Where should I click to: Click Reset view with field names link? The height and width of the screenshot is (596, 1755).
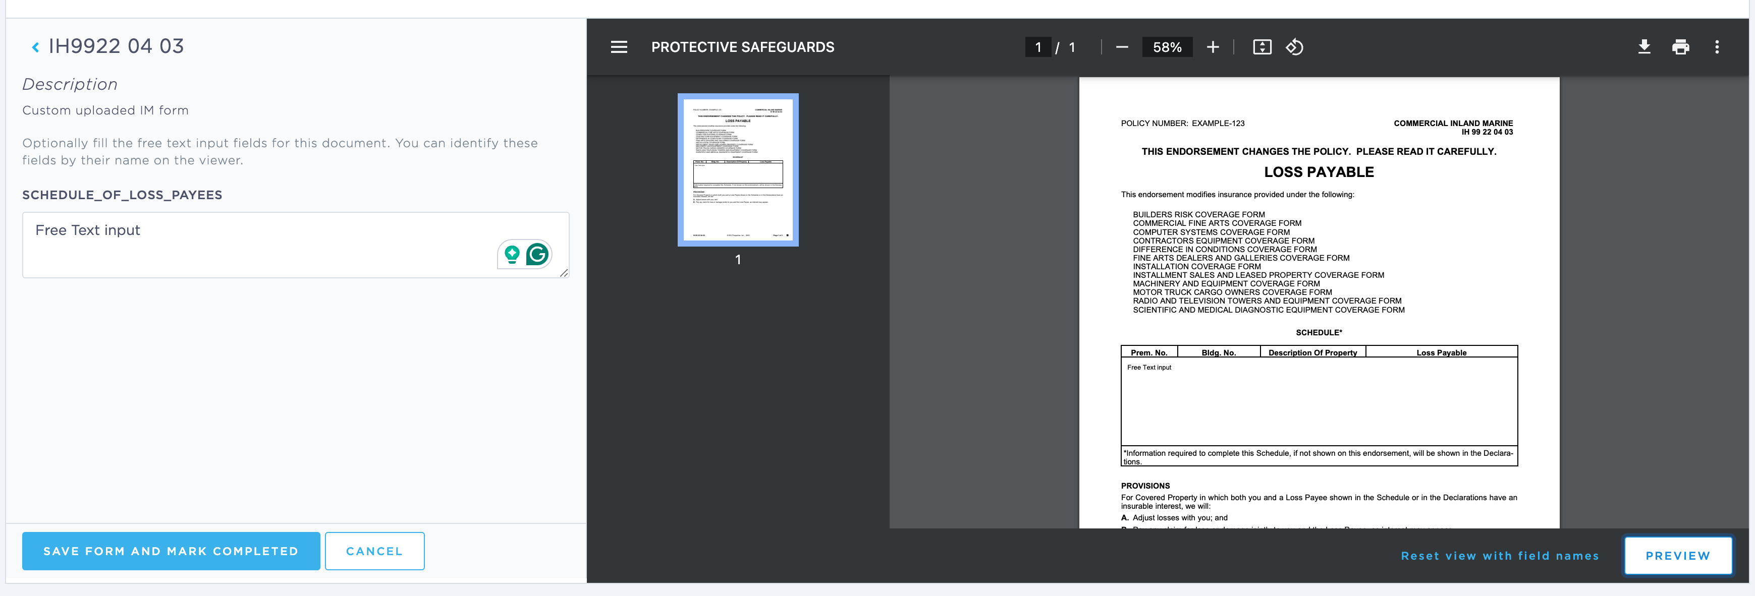pos(1500,556)
